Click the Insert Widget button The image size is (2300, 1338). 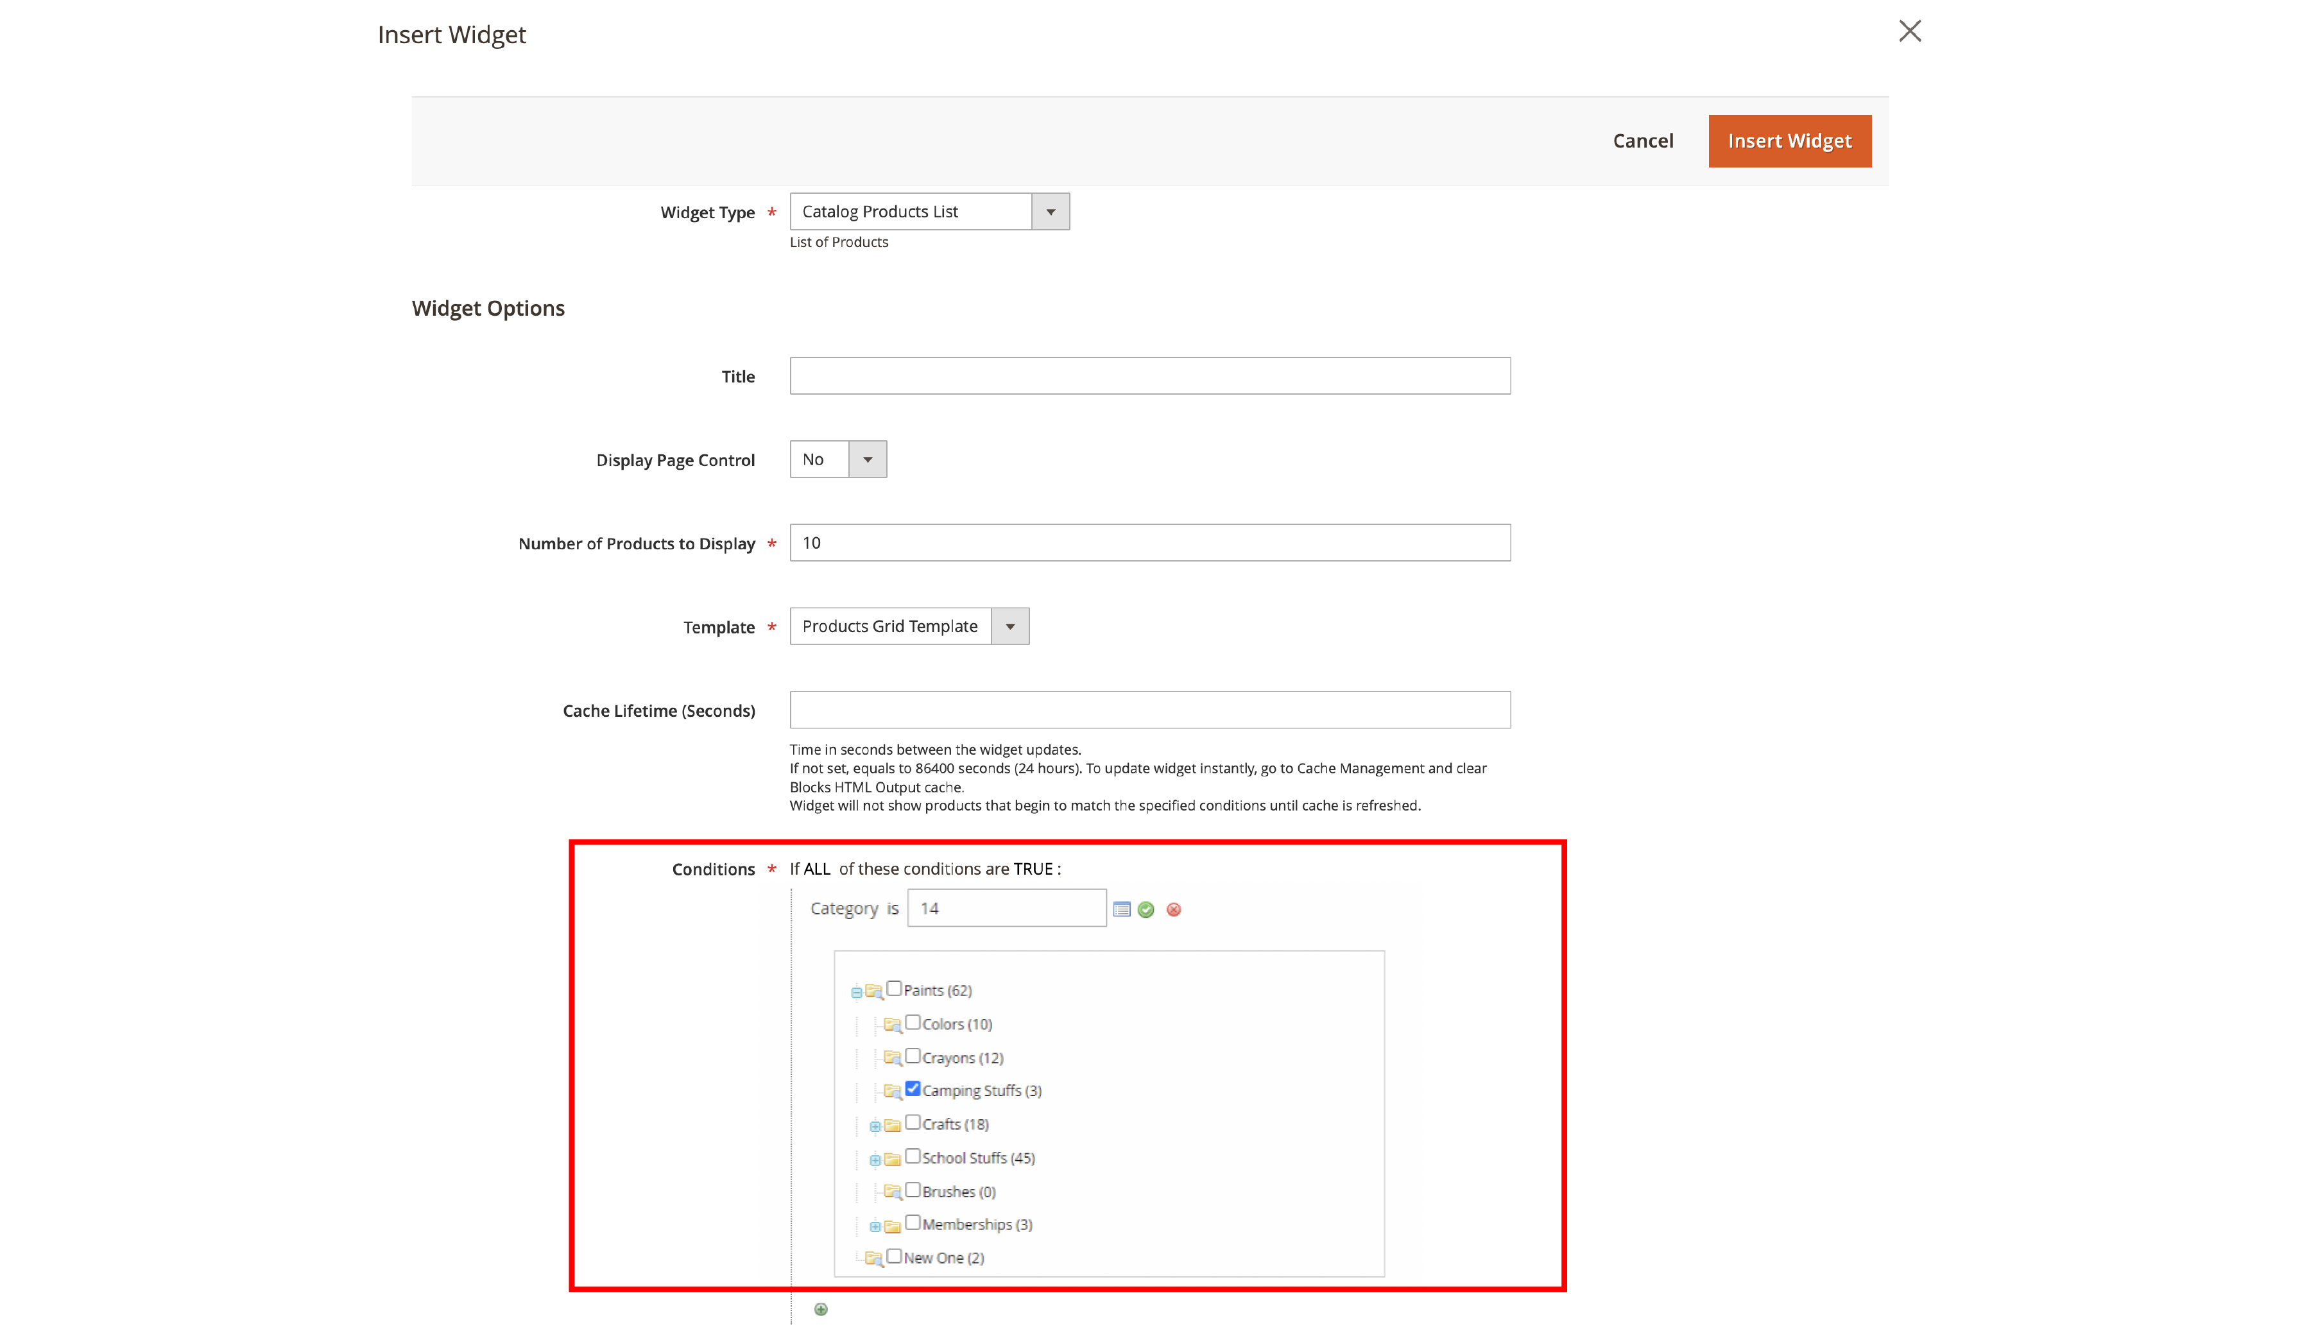(1789, 140)
